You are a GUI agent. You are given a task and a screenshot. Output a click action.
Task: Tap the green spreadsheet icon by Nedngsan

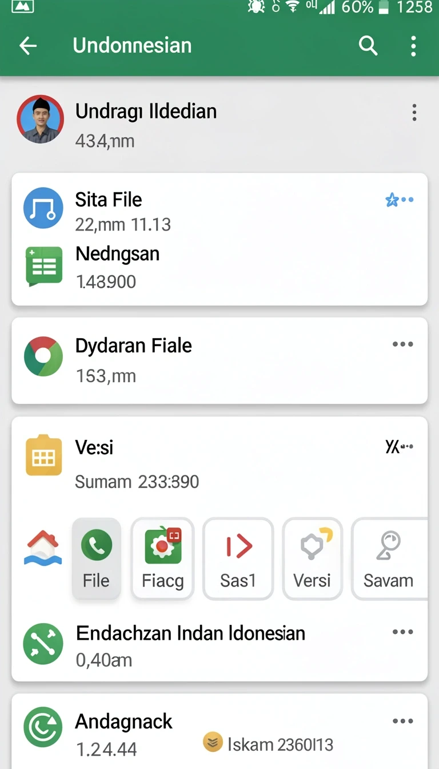(44, 266)
